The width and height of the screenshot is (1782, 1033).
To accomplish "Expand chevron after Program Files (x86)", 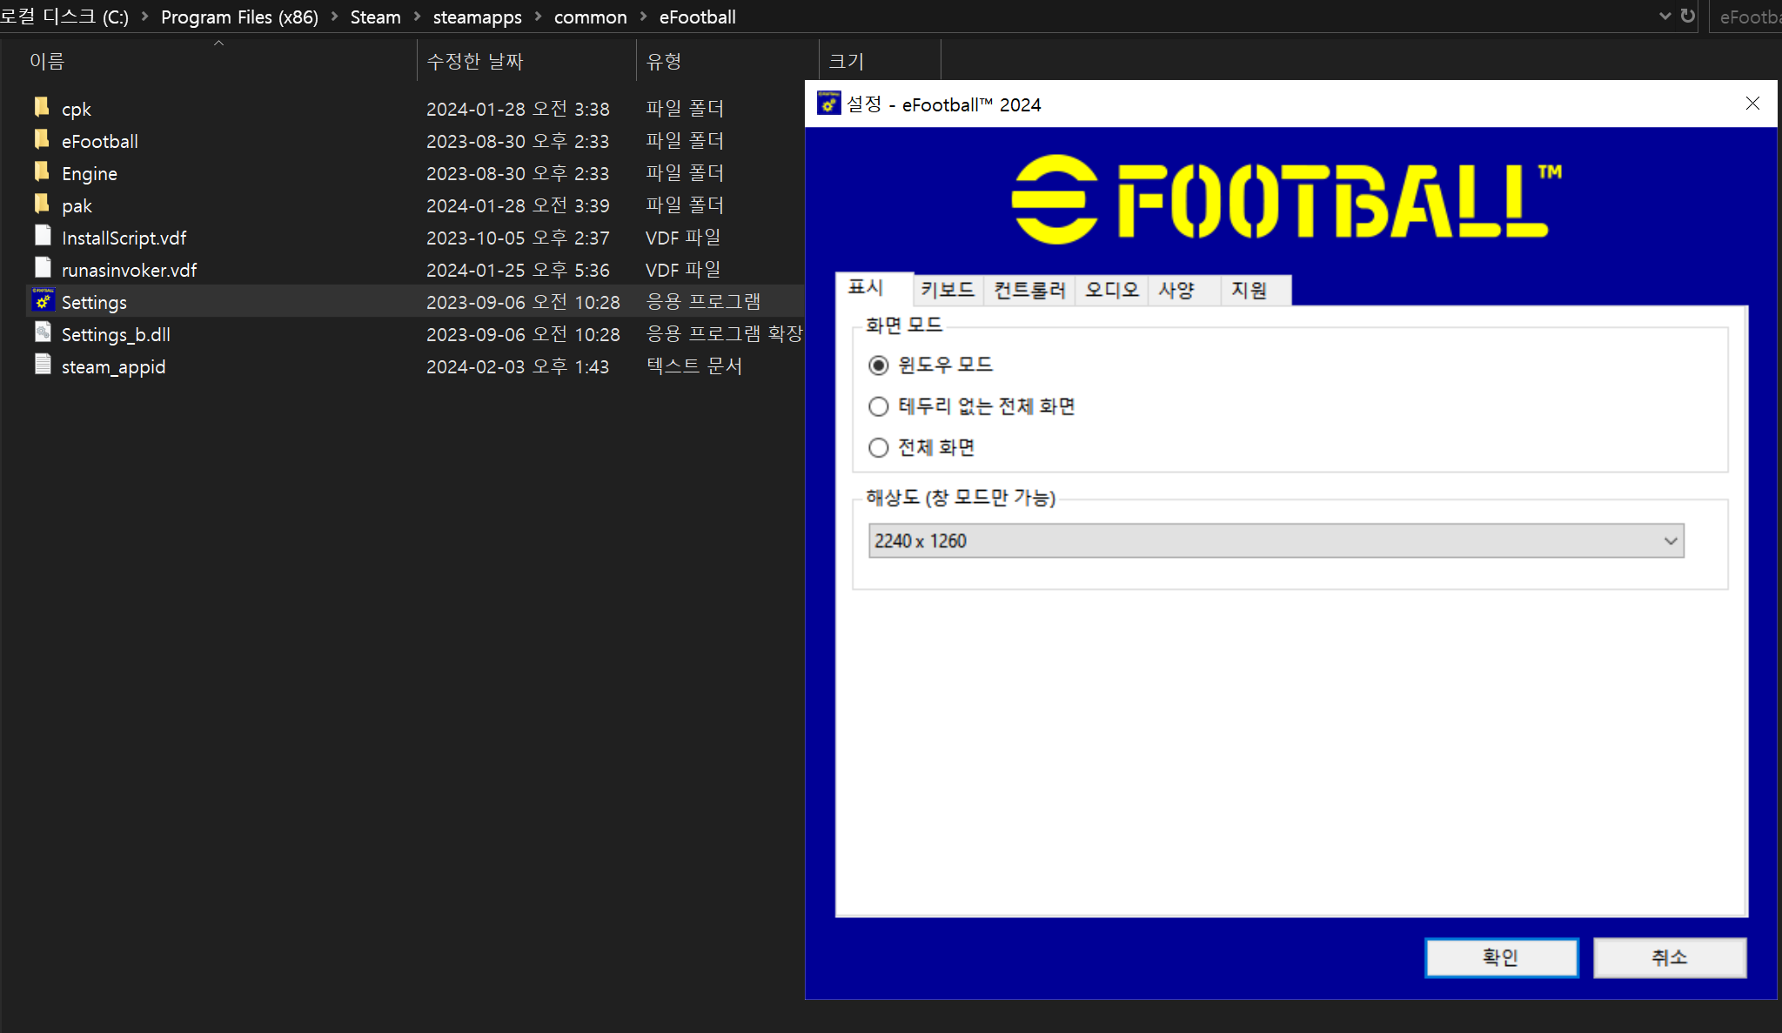I will coord(334,17).
